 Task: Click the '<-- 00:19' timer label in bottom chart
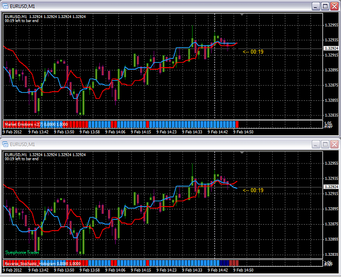click(x=253, y=190)
